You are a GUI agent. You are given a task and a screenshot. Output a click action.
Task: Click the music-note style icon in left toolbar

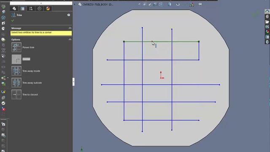click(x=3, y=23)
